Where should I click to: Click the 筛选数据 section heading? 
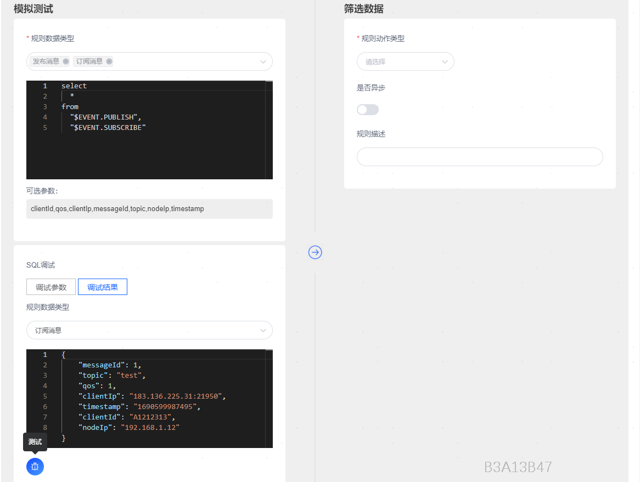pyautogui.click(x=364, y=9)
